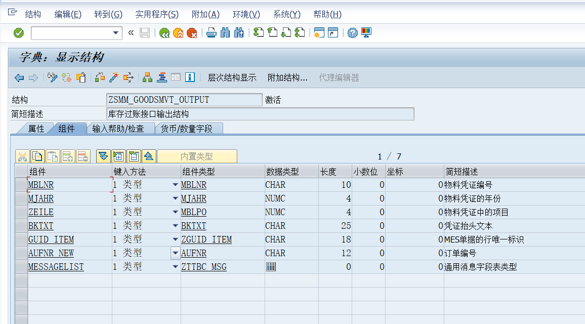Viewport: 585px width, 324px height.
Task: Open component type link ZTTBC_MSG
Action: [x=204, y=267]
